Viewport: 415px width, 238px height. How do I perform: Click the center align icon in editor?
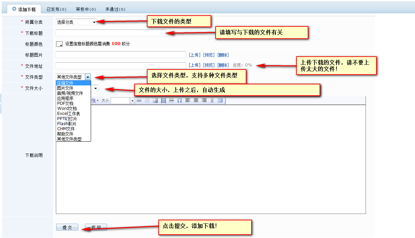point(196,100)
